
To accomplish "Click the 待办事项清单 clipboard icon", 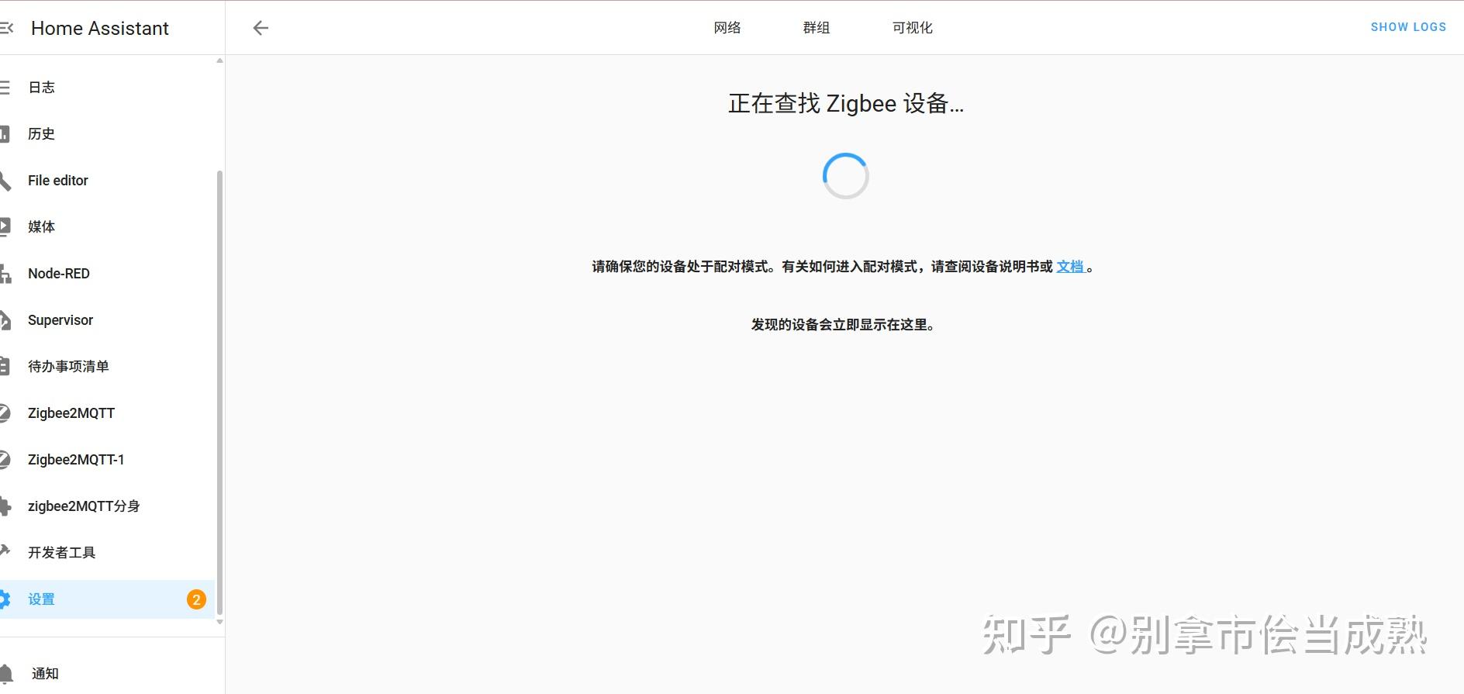I will click(5, 367).
